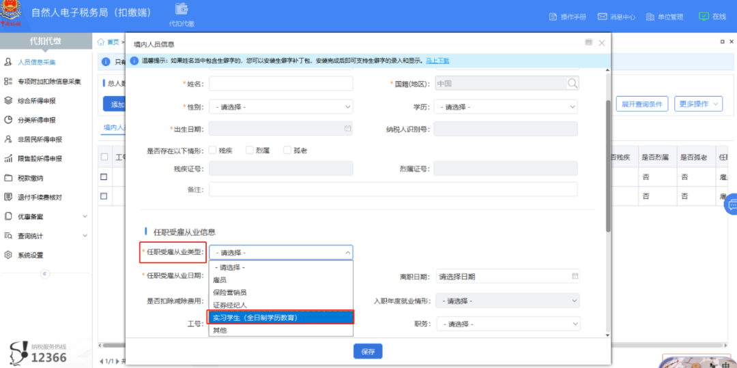
Task: Choose 其他 from dropdown list
Action: tap(281, 331)
